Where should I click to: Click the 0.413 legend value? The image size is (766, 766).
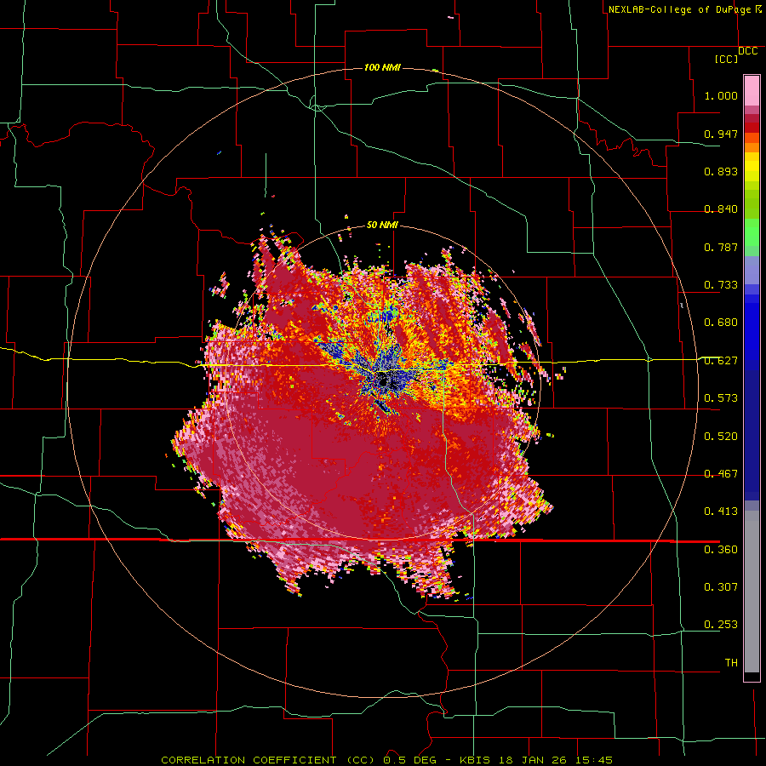[x=721, y=512]
